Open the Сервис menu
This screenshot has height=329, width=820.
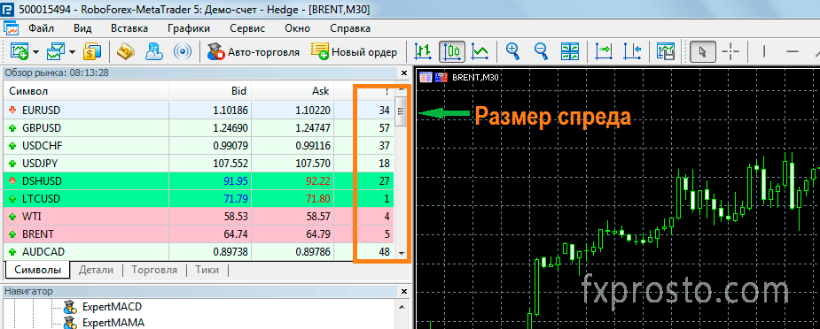tap(247, 28)
